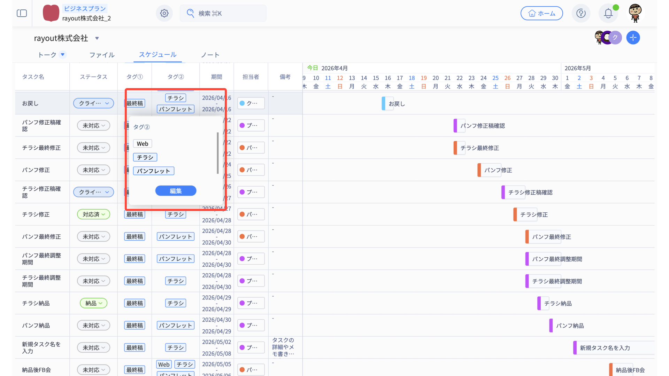This screenshot has height=376, width=669.
Task: Click member avatars group in header
Action: point(608,38)
